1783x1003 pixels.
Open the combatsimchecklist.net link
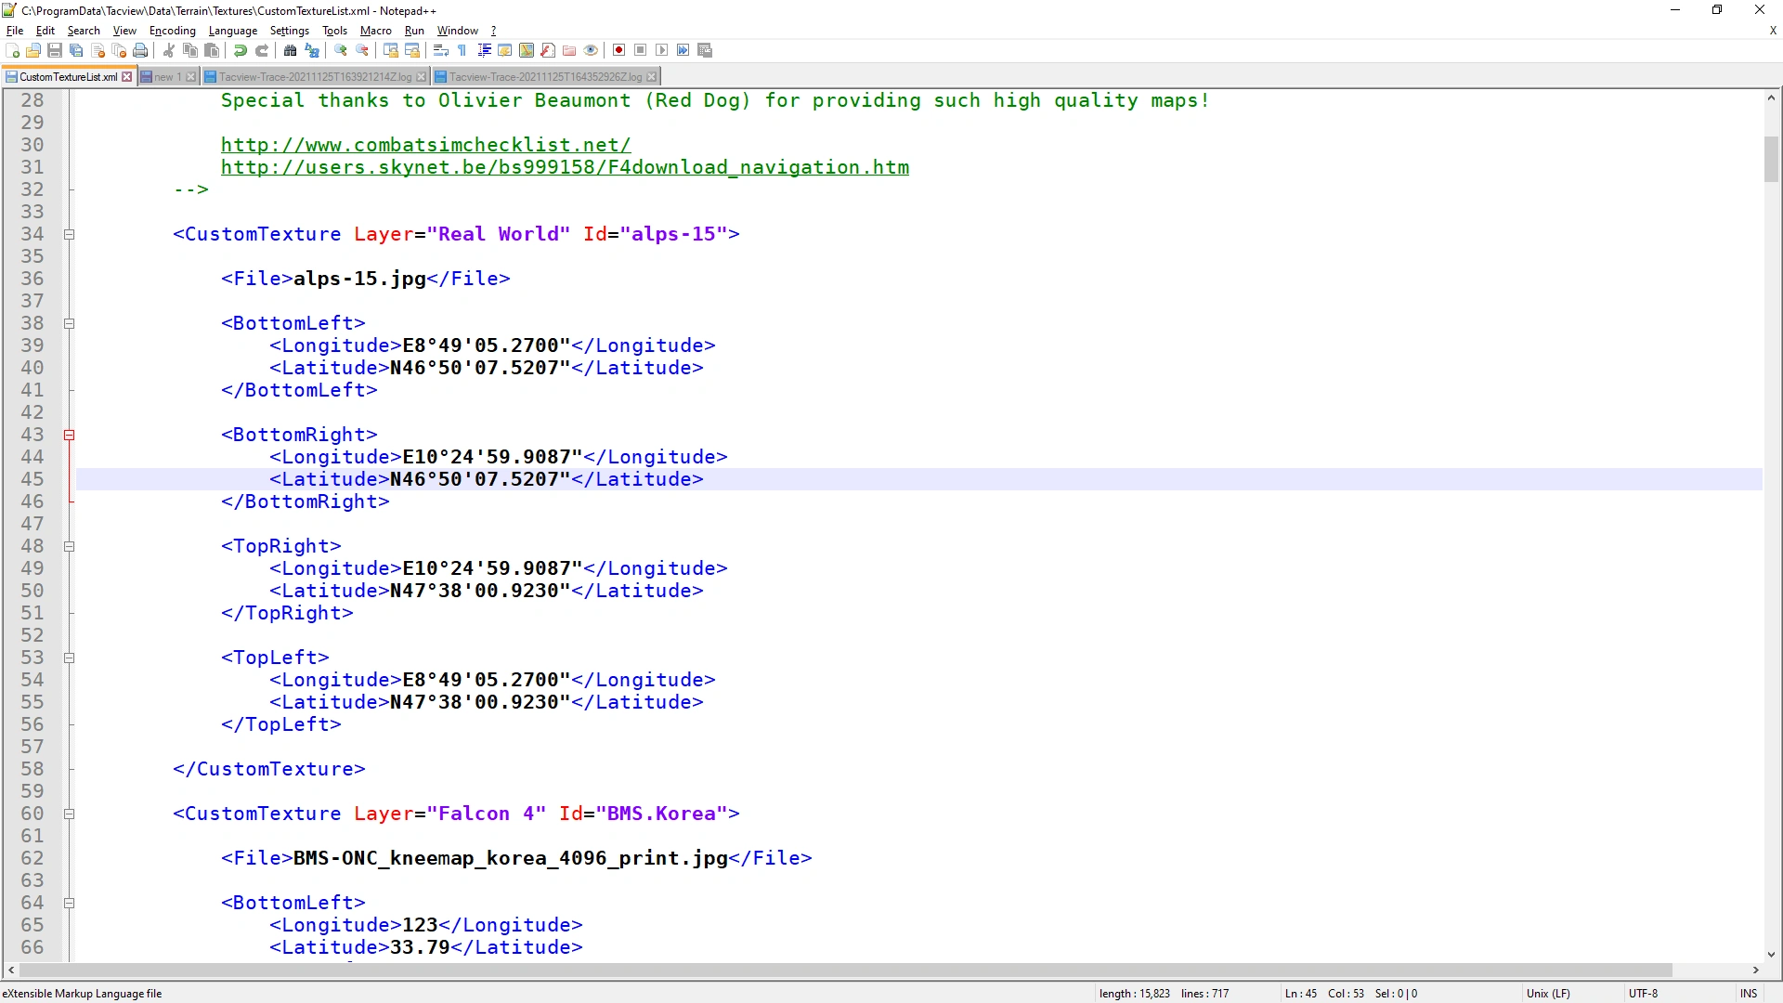425,145
